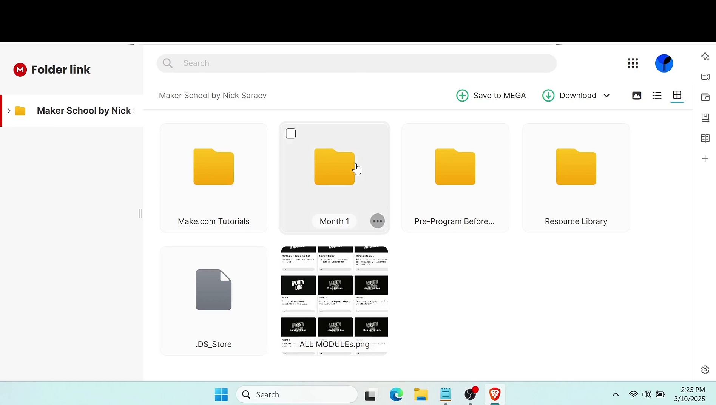Open Brave Leo AI sidebar icon
Viewport: 716px width, 405px height.
click(705, 56)
